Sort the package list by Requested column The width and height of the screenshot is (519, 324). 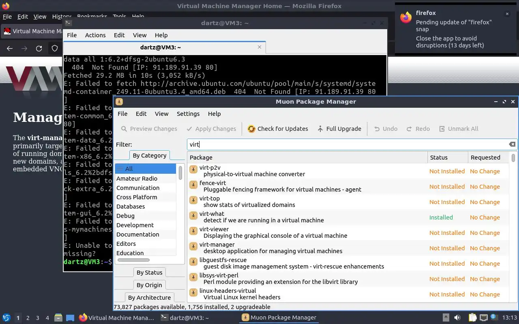[488, 158]
